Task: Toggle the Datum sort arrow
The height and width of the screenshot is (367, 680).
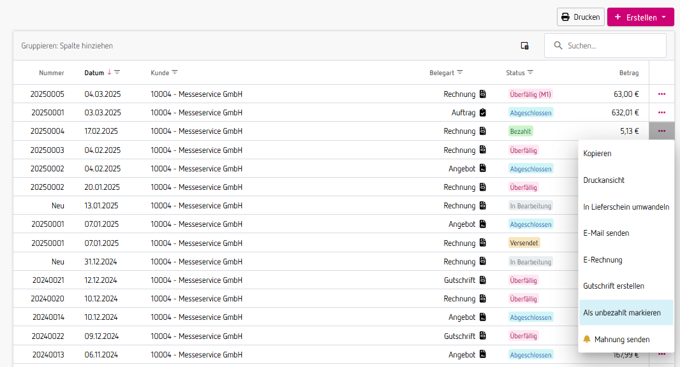Action: (109, 73)
